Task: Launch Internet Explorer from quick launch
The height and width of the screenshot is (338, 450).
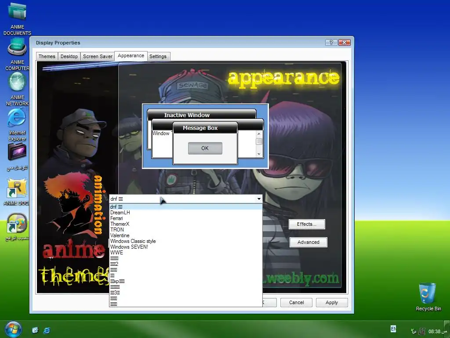Action: pyautogui.click(x=47, y=330)
